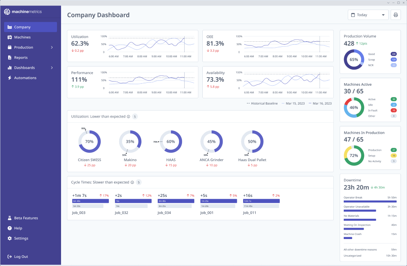Click the Today dropdown caret arrow
Viewport: 407px width, 266px height.
[x=383, y=15]
